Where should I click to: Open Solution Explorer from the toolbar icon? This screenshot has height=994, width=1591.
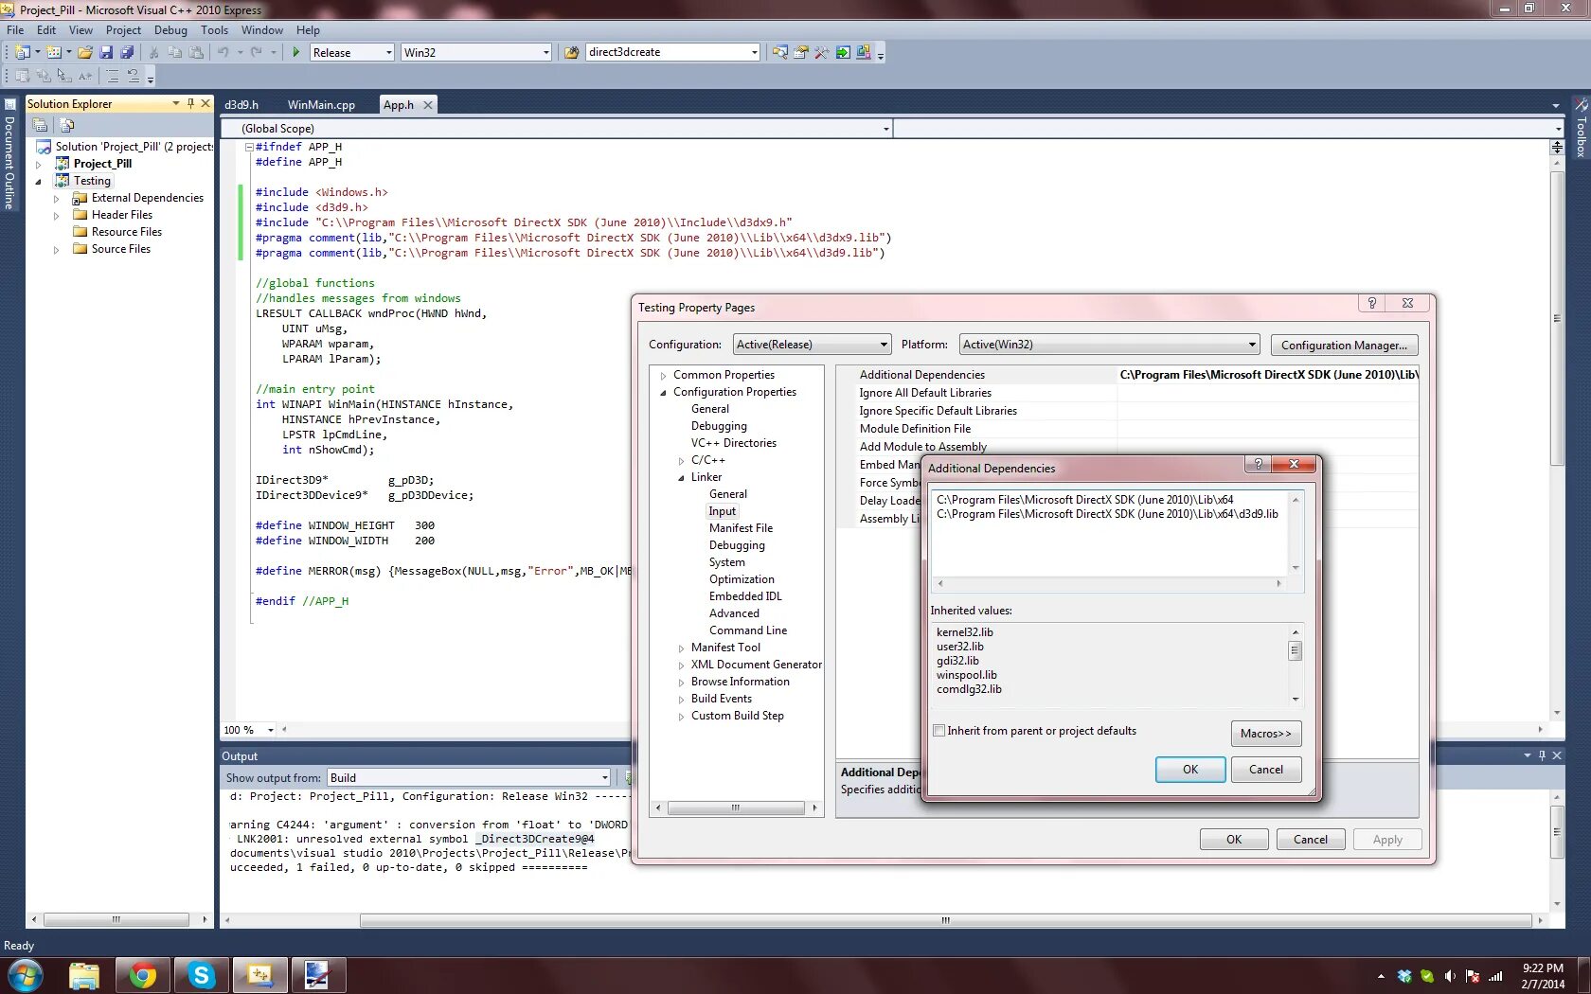[779, 52]
